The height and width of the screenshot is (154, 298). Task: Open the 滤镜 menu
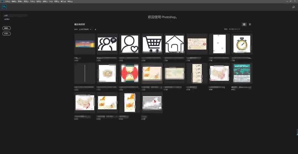coord(45,1)
